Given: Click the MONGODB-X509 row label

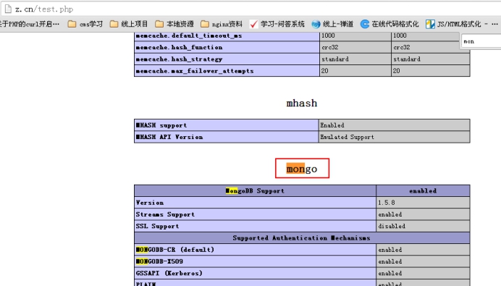Looking at the screenshot, I should [x=159, y=261].
